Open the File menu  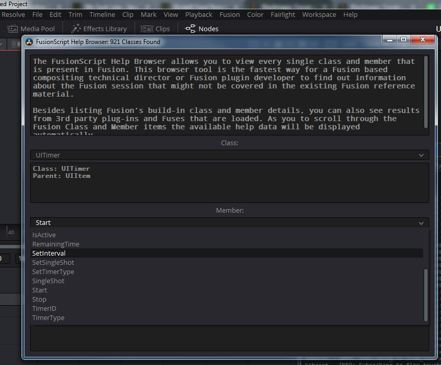point(37,15)
